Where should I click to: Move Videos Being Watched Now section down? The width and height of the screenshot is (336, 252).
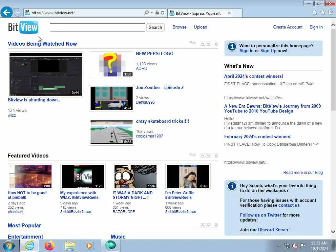[x=208, y=44]
